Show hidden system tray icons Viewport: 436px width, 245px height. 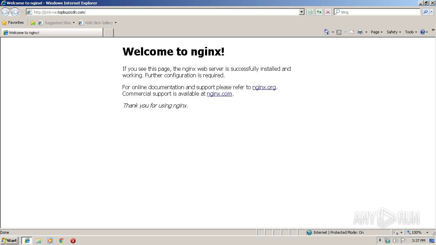tap(380, 240)
